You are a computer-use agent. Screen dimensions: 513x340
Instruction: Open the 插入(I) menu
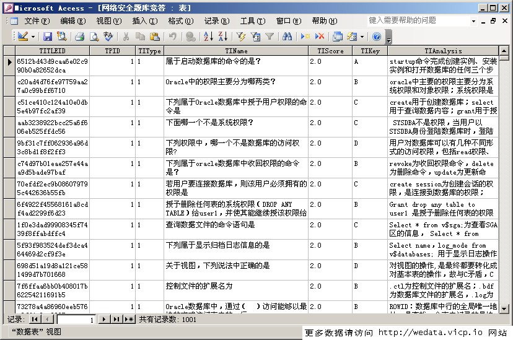pyautogui.click(x=145, y=21)
